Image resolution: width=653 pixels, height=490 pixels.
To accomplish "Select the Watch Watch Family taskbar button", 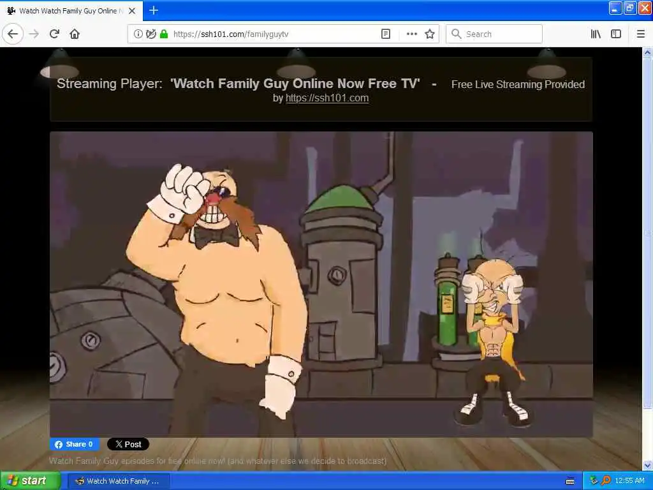I will tap(118, 481).
